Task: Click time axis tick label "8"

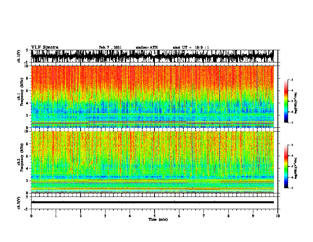Action: [228, 216]
